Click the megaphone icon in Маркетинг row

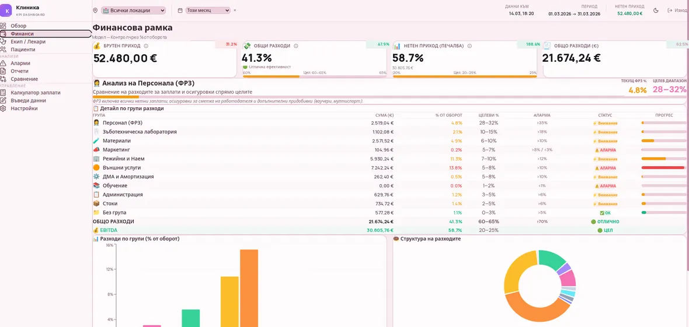pyautogui.click(x=96, y=150)
